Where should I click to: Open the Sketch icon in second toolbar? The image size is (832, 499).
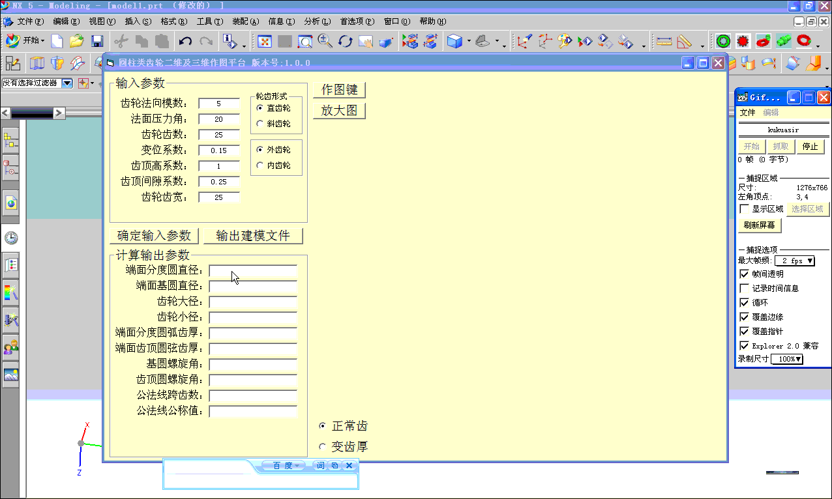click(x=12, y=63)
